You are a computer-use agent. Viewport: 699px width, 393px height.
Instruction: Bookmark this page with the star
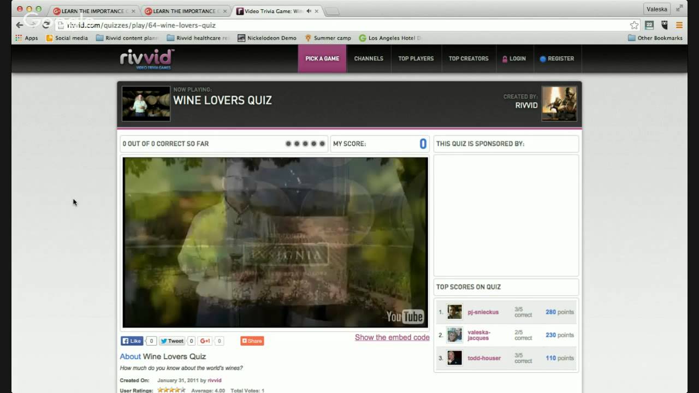point(634,25)
